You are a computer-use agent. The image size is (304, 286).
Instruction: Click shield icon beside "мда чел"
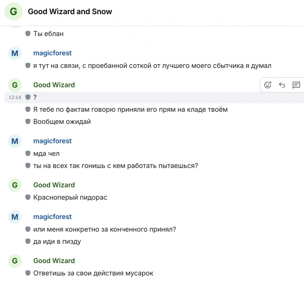click(x=28, y=153)
